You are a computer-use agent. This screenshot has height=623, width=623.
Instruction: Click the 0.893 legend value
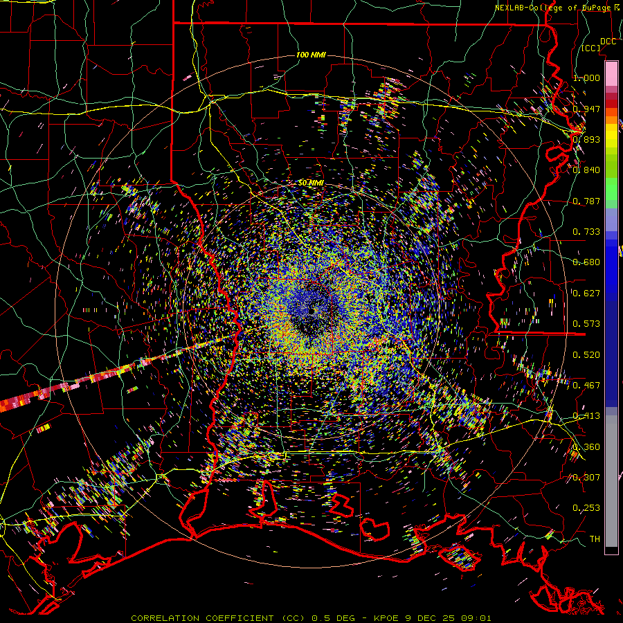coord(586,139)
